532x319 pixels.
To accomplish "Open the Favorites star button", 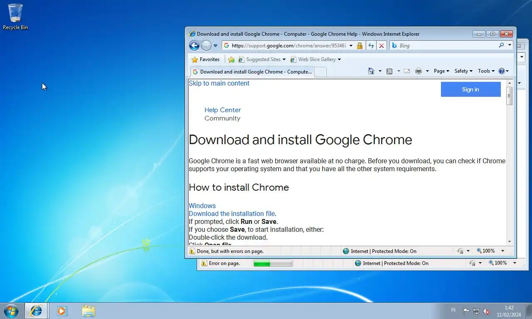I will coord(205,59).
